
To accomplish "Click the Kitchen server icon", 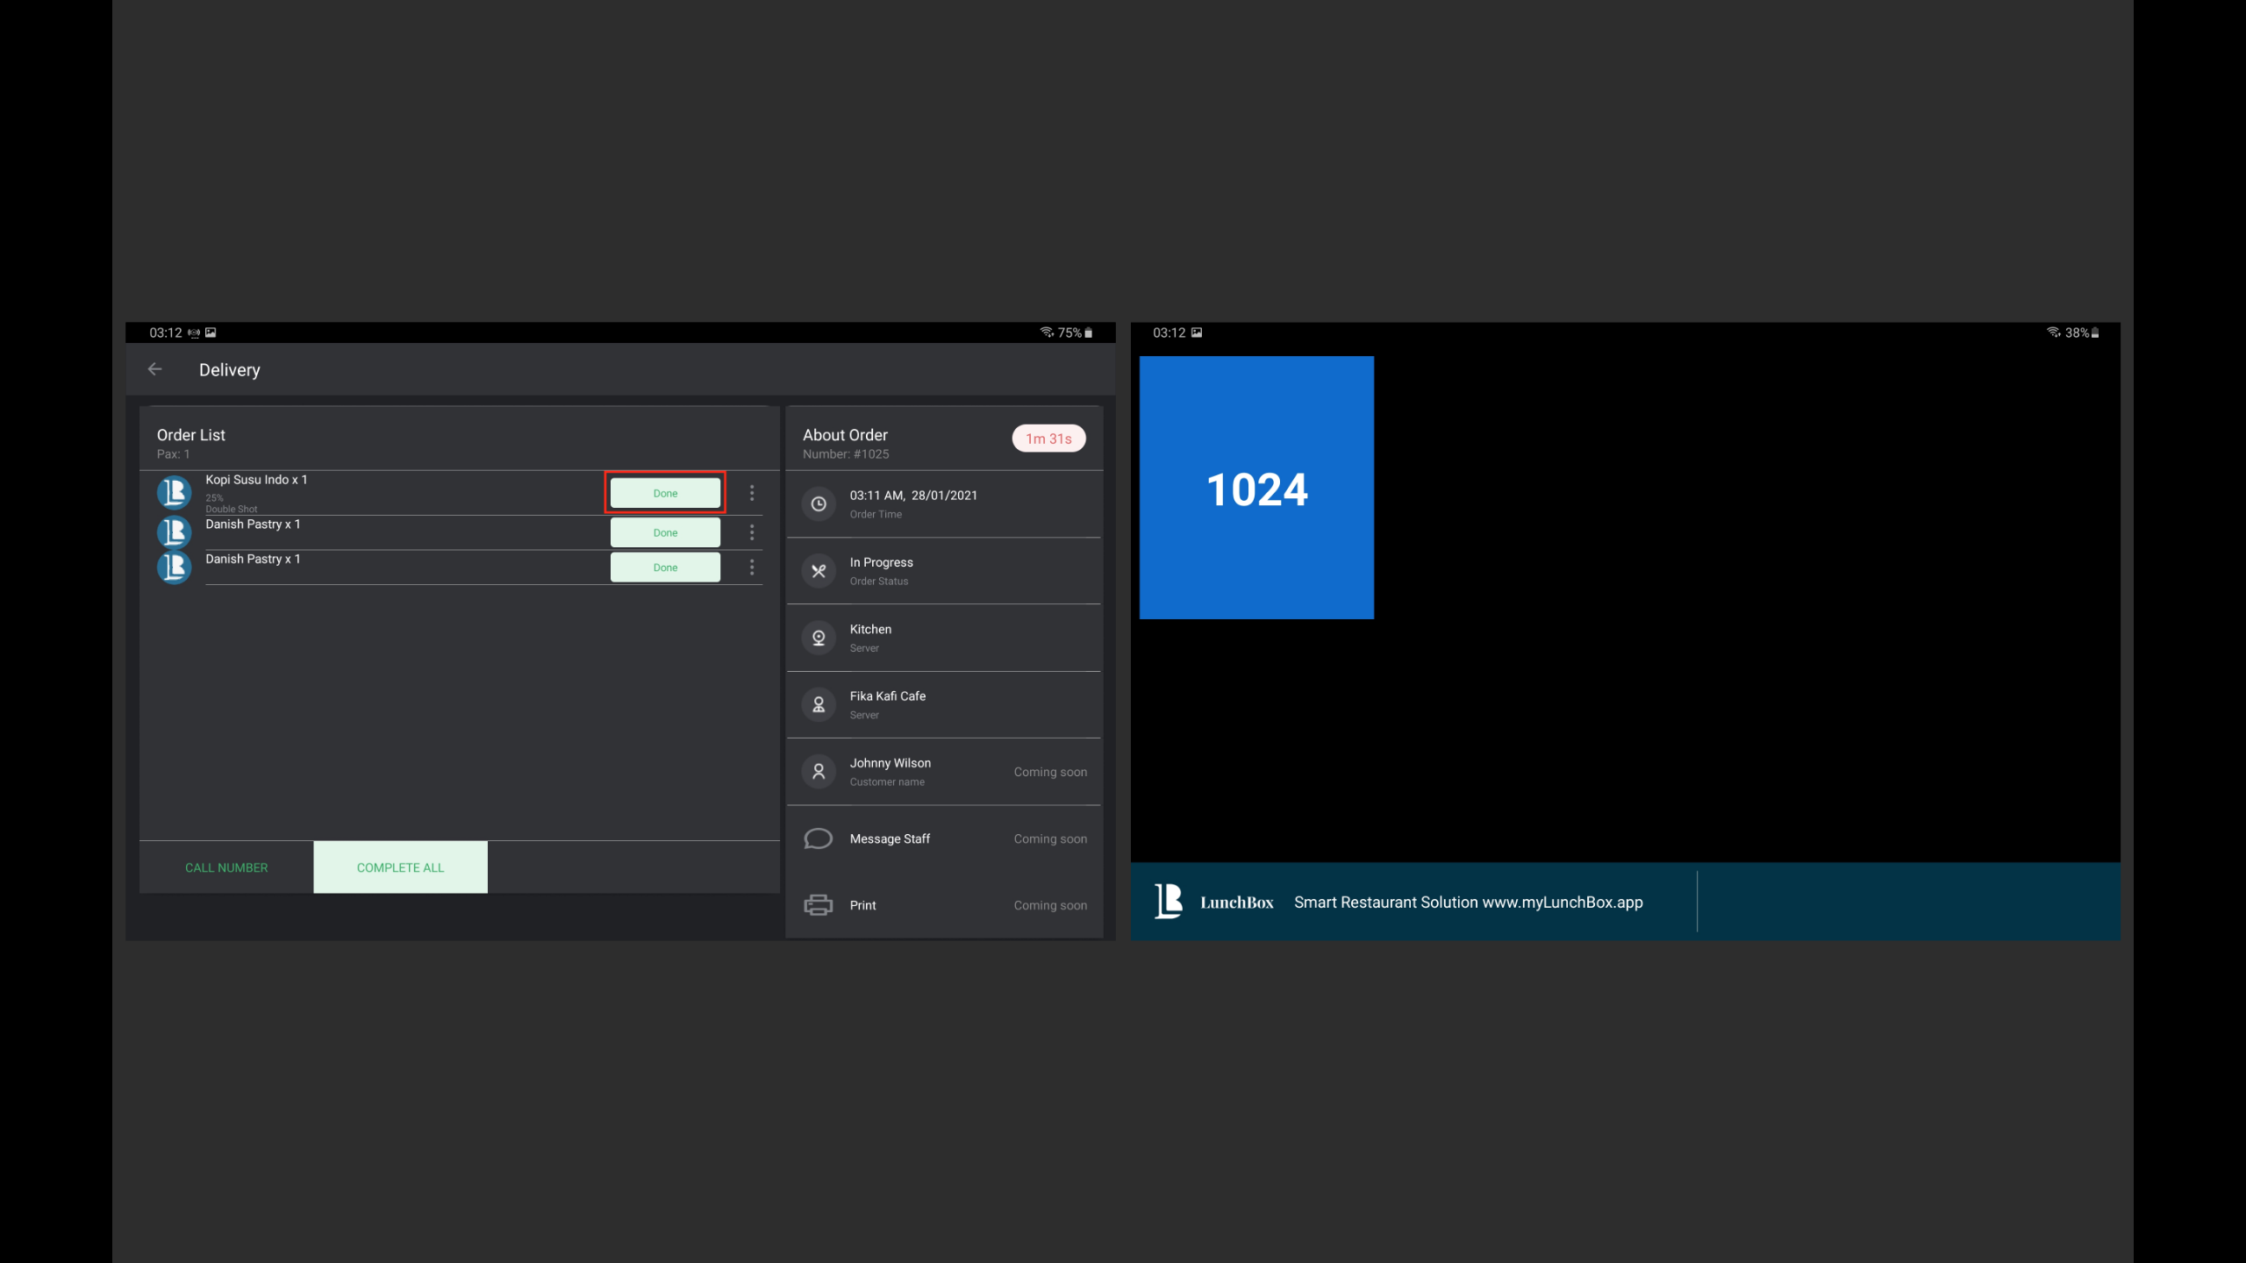I will click(x=818, y=638).
